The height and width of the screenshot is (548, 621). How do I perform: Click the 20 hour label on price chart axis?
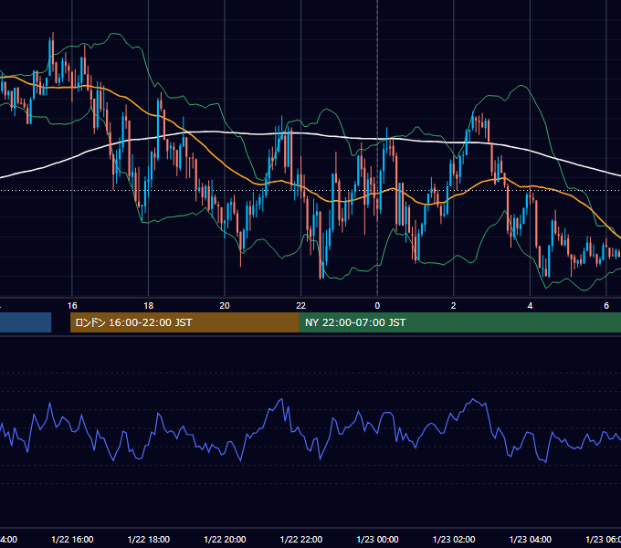pos(225,305)
